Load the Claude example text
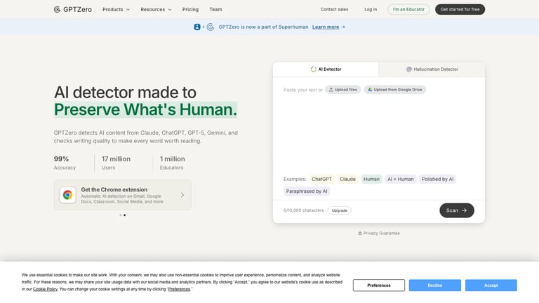539x303 pixels. [347, 179]
